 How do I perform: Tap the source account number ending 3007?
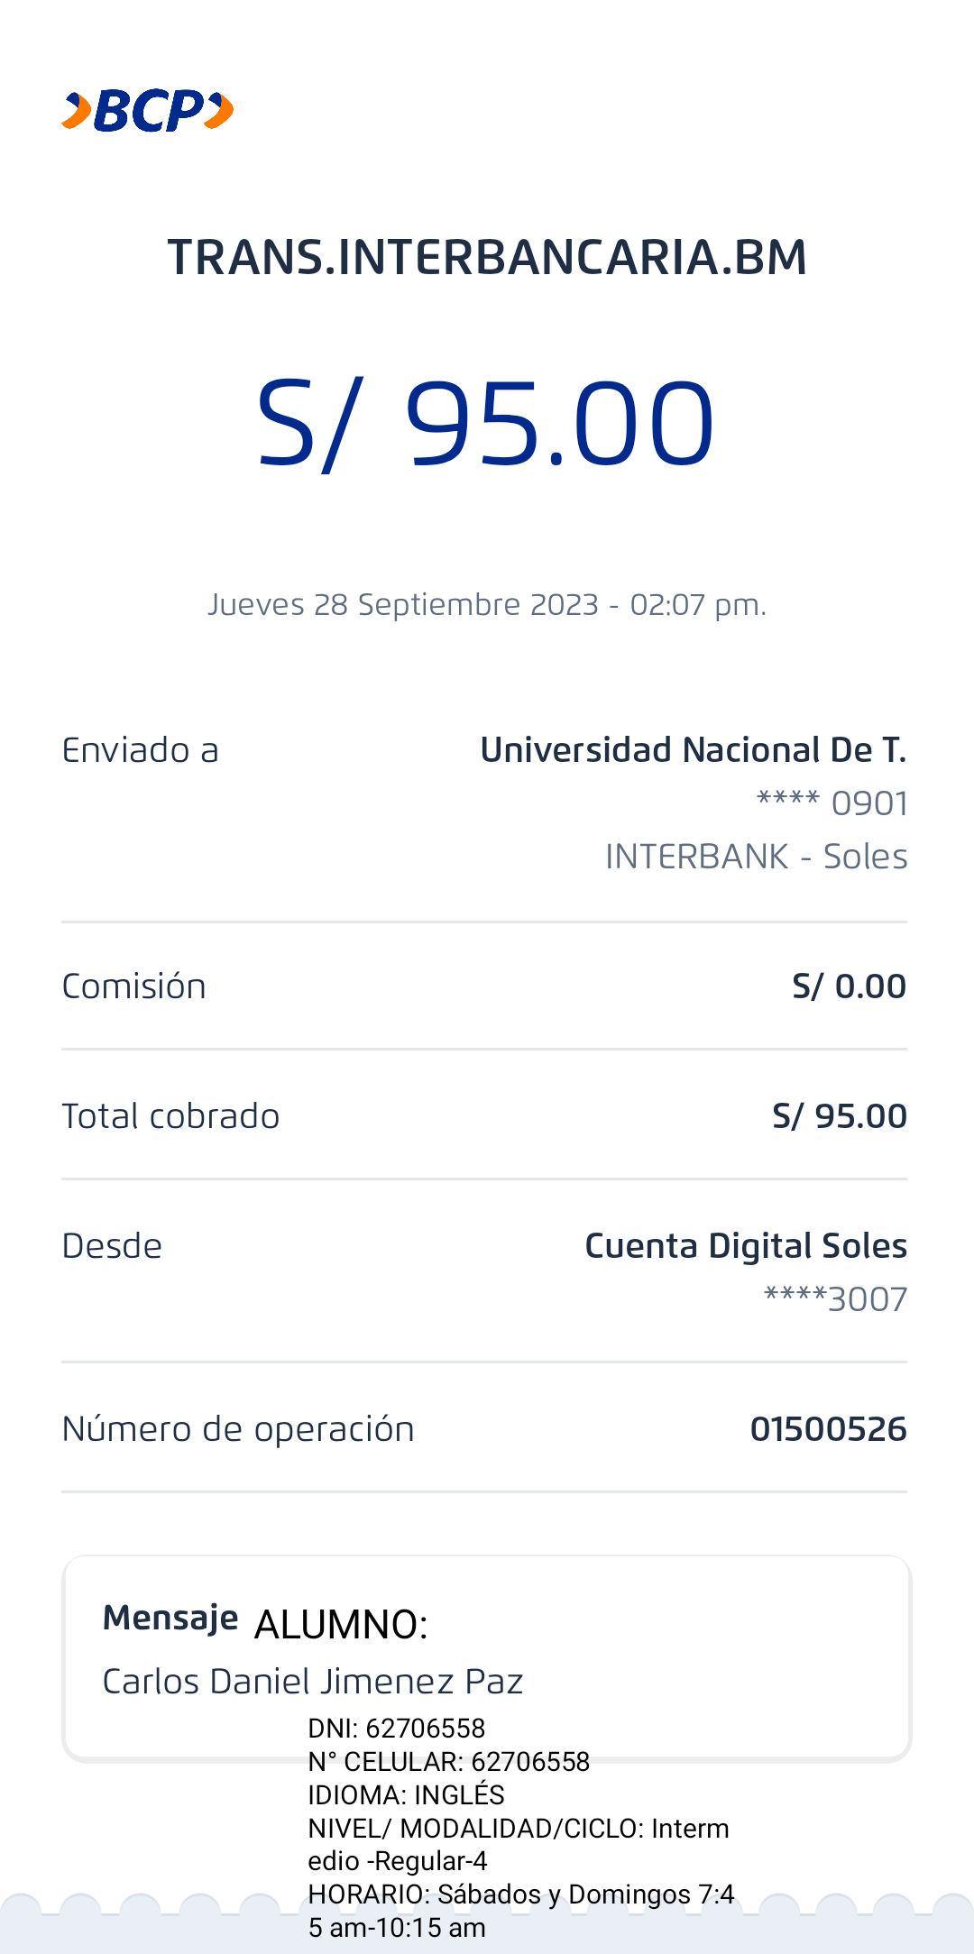[835, 1299]
